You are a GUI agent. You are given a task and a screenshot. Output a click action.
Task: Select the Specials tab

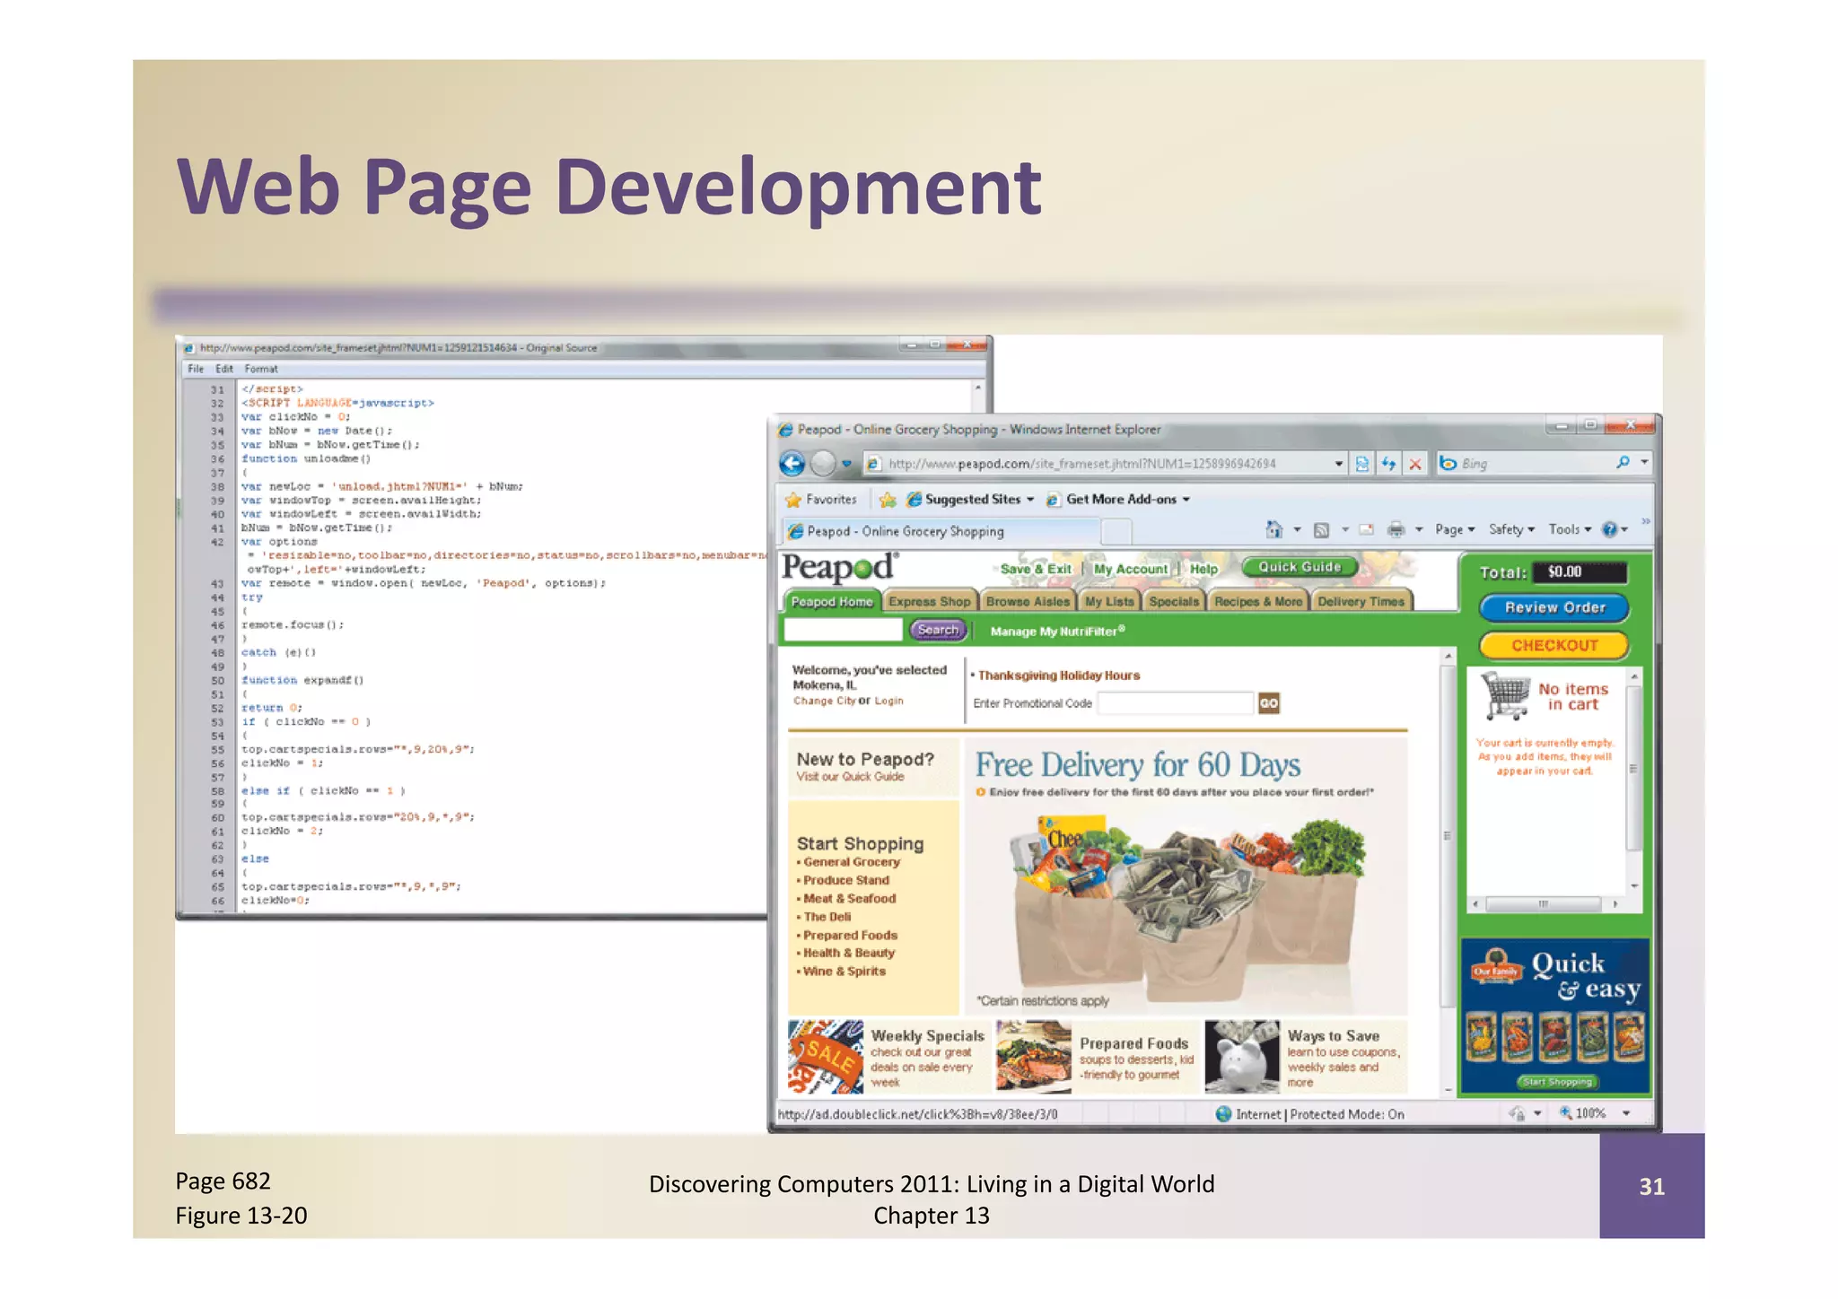coord(1174,602)
